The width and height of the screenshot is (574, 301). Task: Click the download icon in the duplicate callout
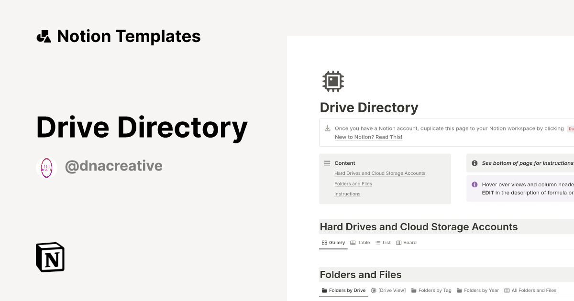pos(327,128)
